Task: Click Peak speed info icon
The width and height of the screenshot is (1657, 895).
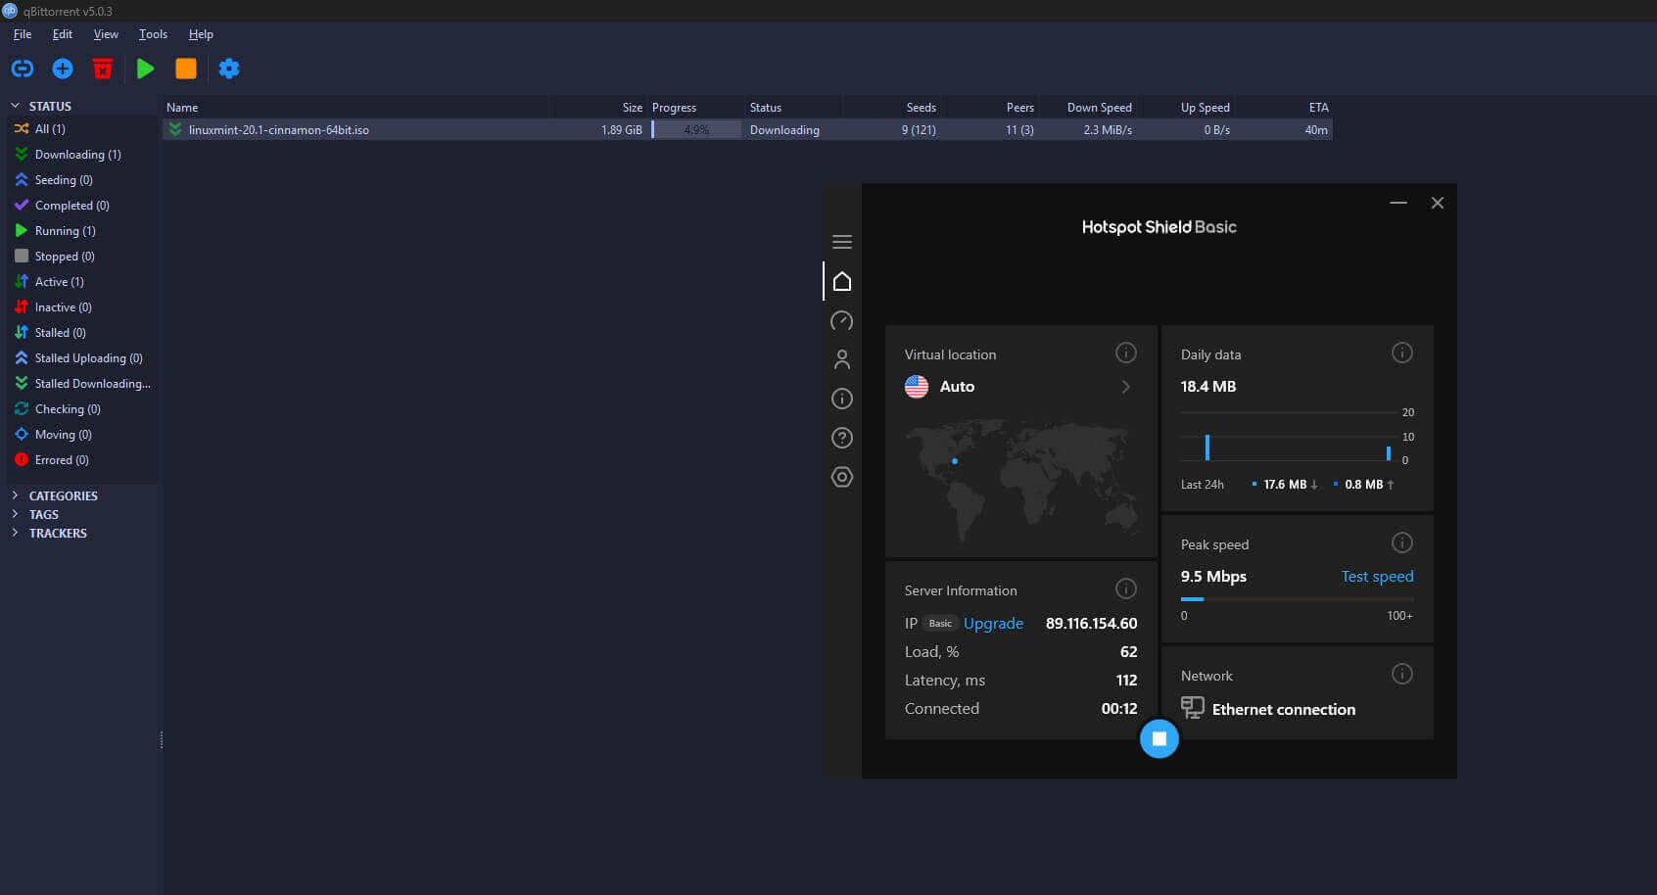Action: click(x=1402, y=542)
